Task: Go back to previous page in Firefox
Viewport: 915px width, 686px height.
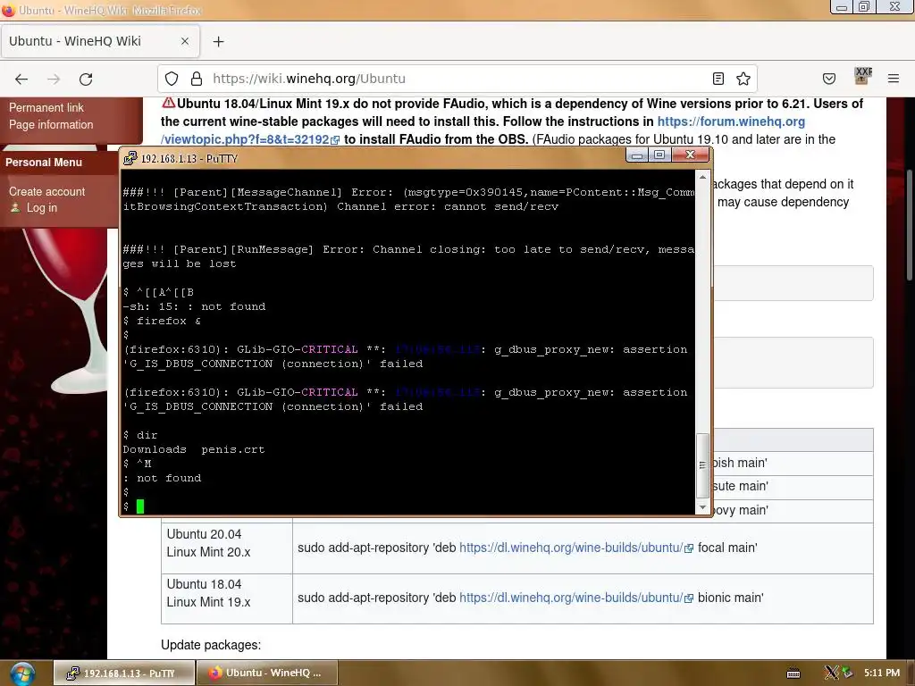Action: [21, 79]
